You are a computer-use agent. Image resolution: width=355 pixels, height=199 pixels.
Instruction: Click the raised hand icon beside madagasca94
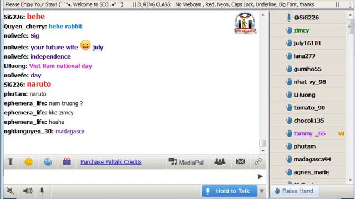288,159
